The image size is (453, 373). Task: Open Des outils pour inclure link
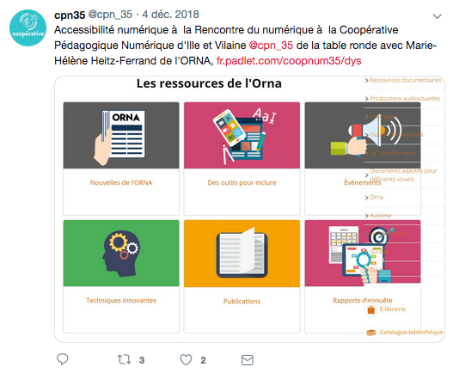[x=242, y=182]
